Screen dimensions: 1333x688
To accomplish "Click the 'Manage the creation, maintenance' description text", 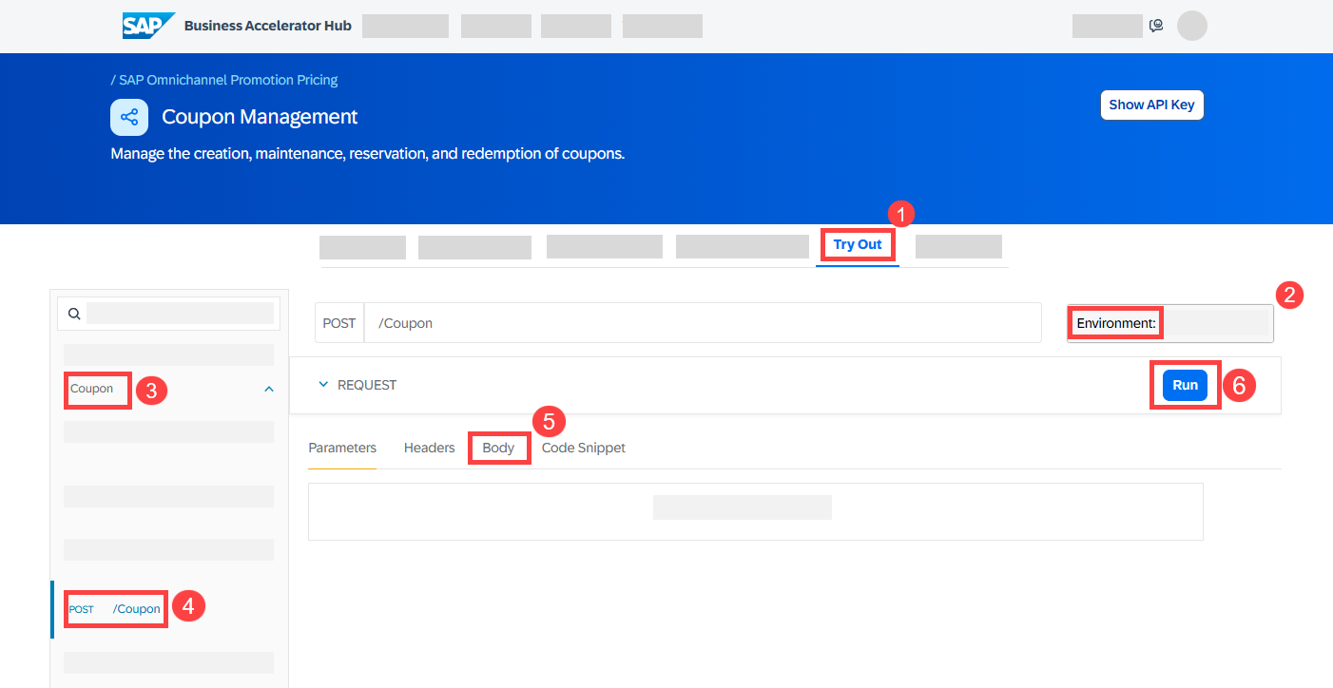I will [368, 153].
